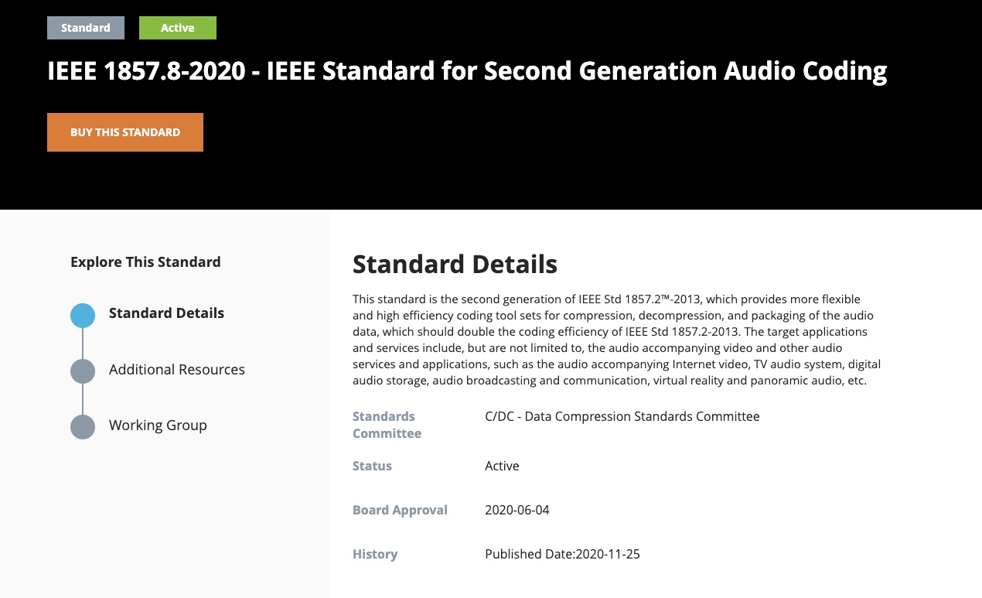Jump to Working Group section
This screenshot has height=598, width=982.
click(x=158, y=425)
